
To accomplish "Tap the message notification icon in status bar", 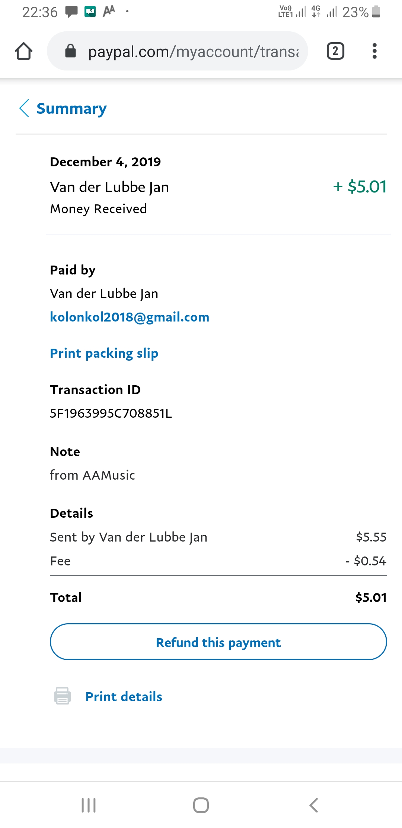I will click(x=71, y=12).
